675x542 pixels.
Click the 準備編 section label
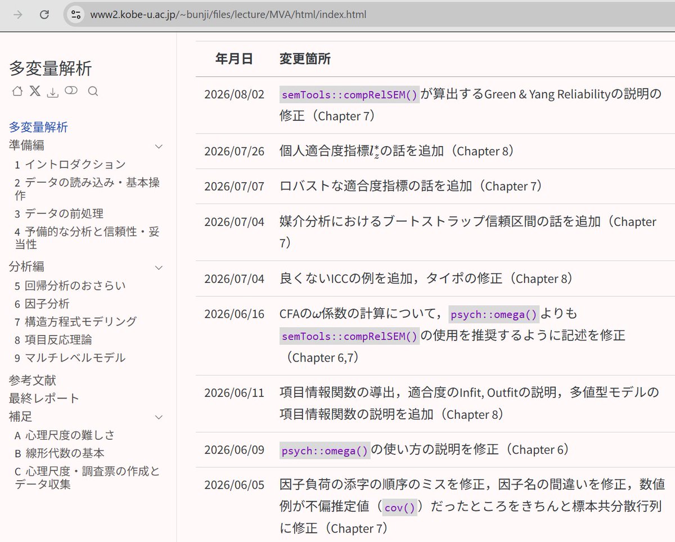(x=26, y=146)
